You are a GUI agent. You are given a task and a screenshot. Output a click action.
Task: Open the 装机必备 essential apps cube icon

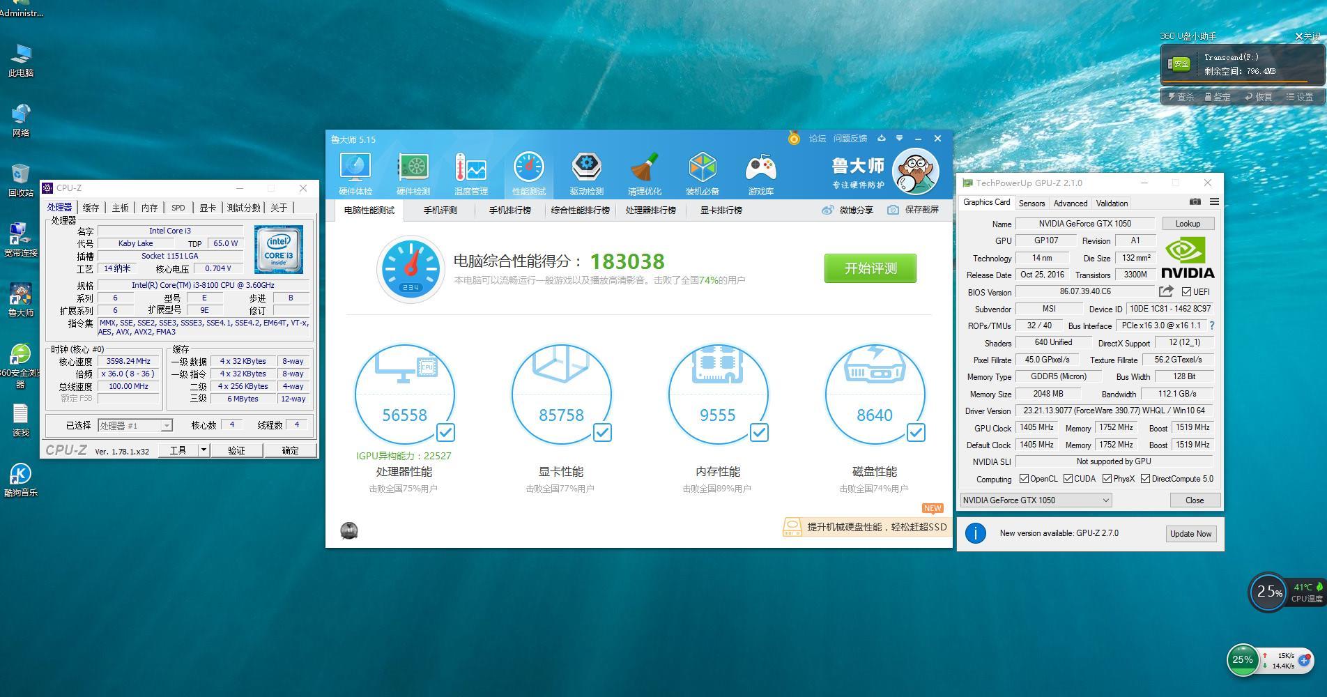pyautogui.click(x=702, y=174)
